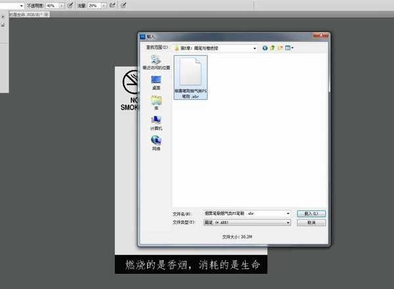Select Computer in the places sidebar
394x289 pixels.
[156, 123]
